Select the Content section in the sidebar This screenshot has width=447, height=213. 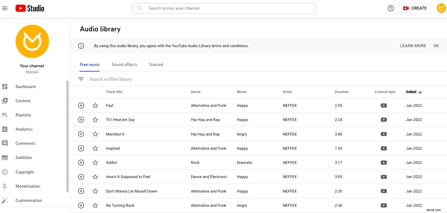5,101
